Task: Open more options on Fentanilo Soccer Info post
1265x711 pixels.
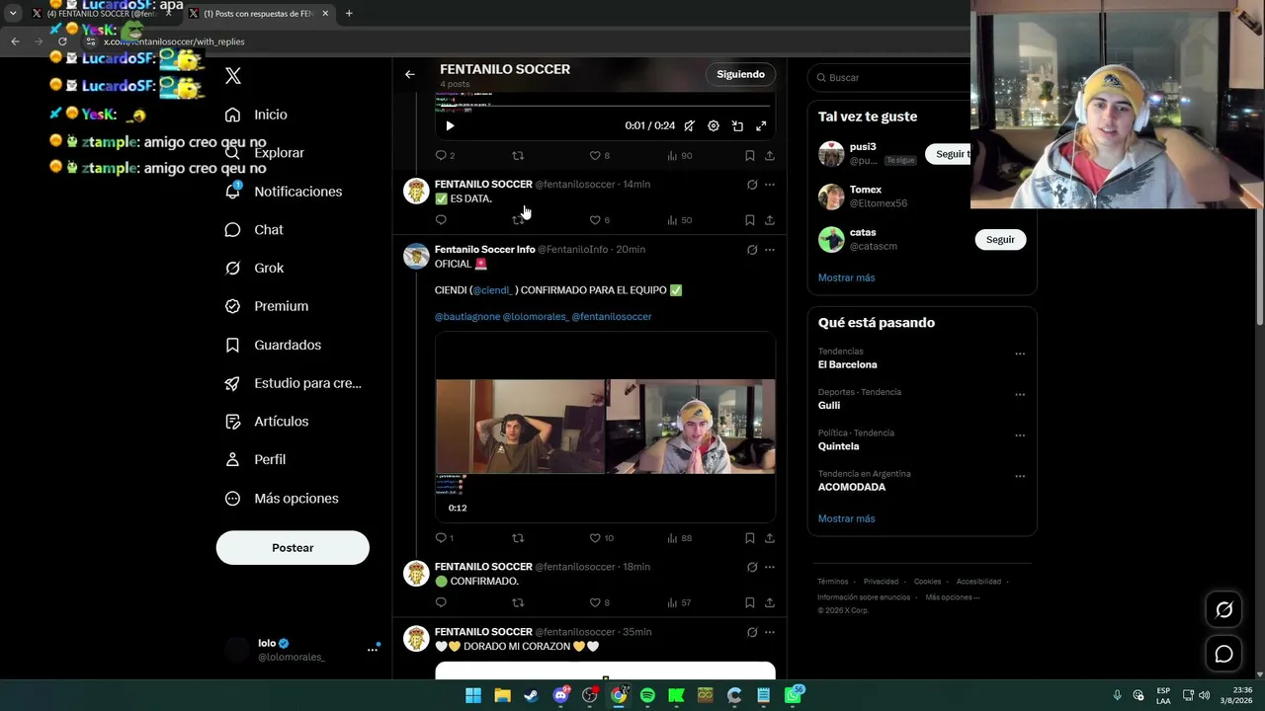Action: [x=770, y=250]
